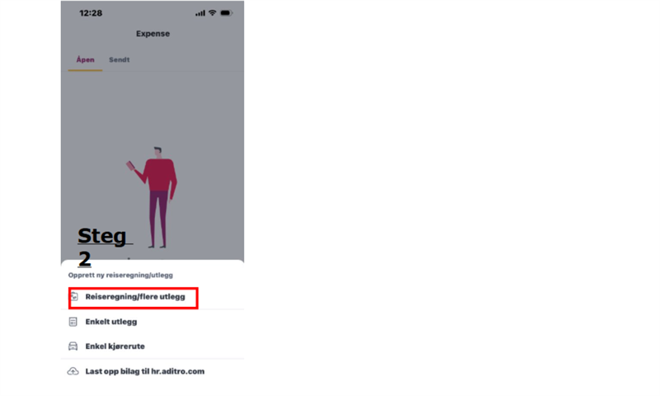Tap the Wi-Fi status icon
The image size is (660, 396).
[213, 13]
